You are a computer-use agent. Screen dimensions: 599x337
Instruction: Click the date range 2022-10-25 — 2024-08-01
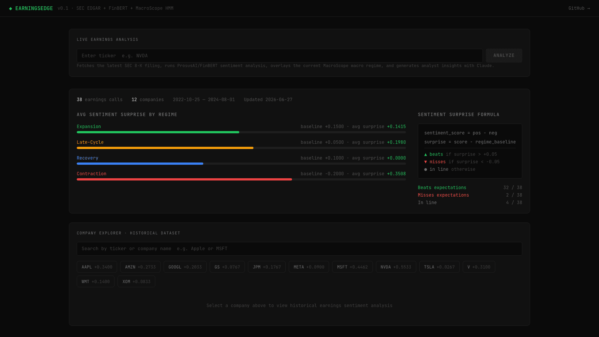tap(204, 100)
